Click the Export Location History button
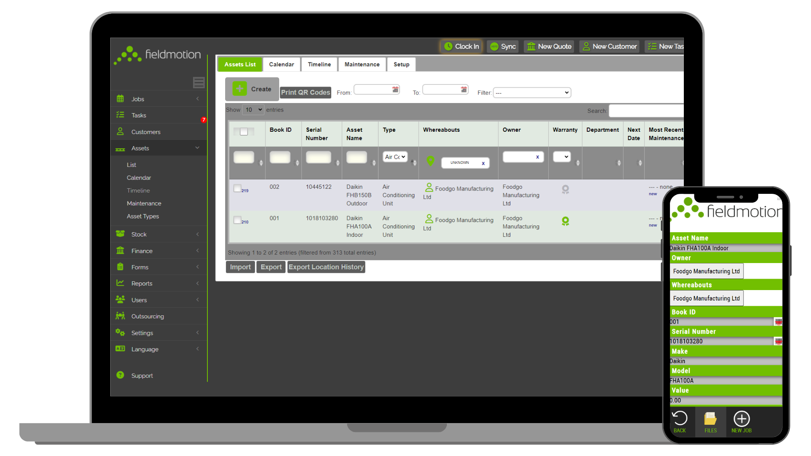This screenshot has width=811, height=456. (x=326, y=267)
